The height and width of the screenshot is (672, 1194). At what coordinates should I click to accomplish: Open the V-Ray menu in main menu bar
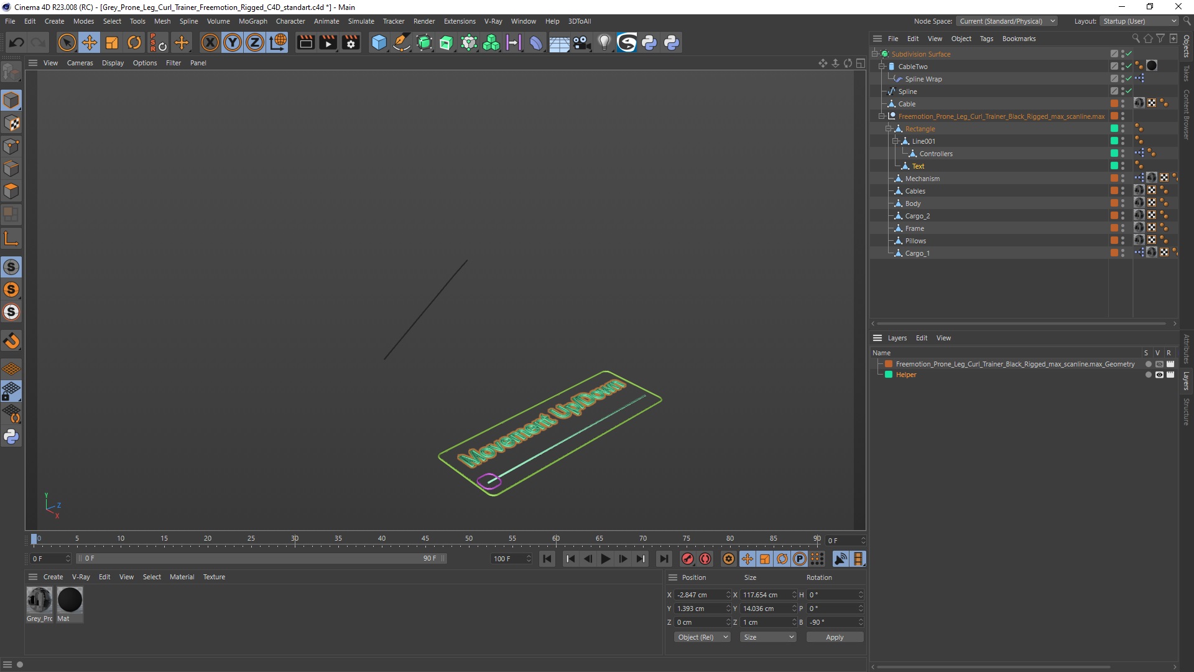(493, 21)
